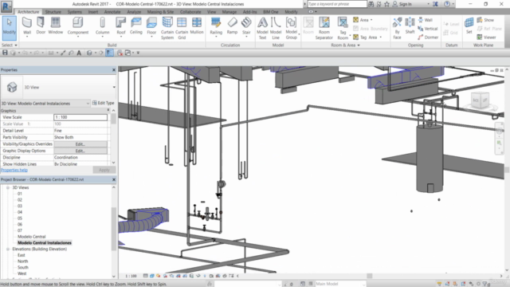Select the Modelo Central 3D view
Viewport: 510px width, 287px height.
pyautogui.click(x=32, y=237)
